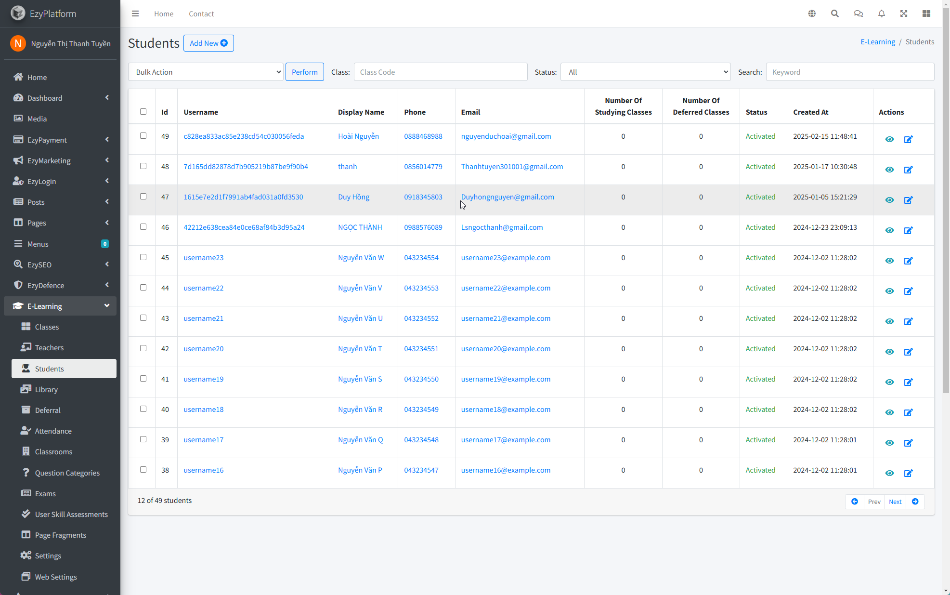Check the checkbox for student id 49

click(143, 136)
